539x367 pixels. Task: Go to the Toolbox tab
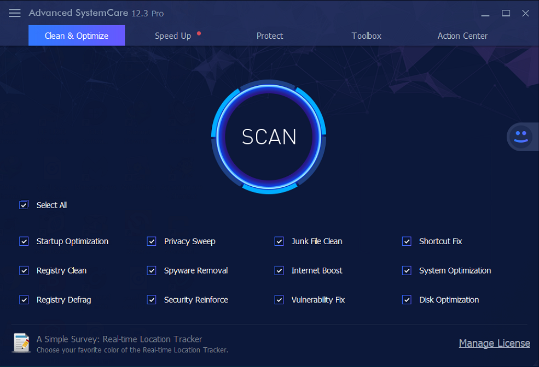366,36
